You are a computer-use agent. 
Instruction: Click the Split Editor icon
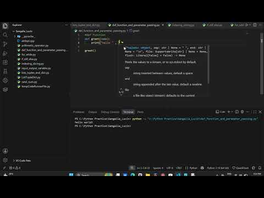point(255,25)
